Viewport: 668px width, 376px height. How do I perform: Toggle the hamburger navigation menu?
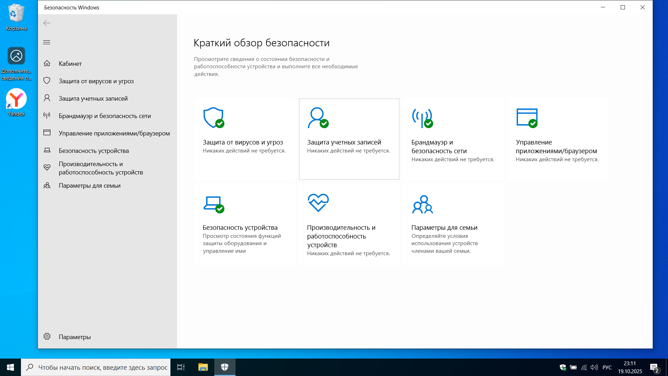(47, 42)
